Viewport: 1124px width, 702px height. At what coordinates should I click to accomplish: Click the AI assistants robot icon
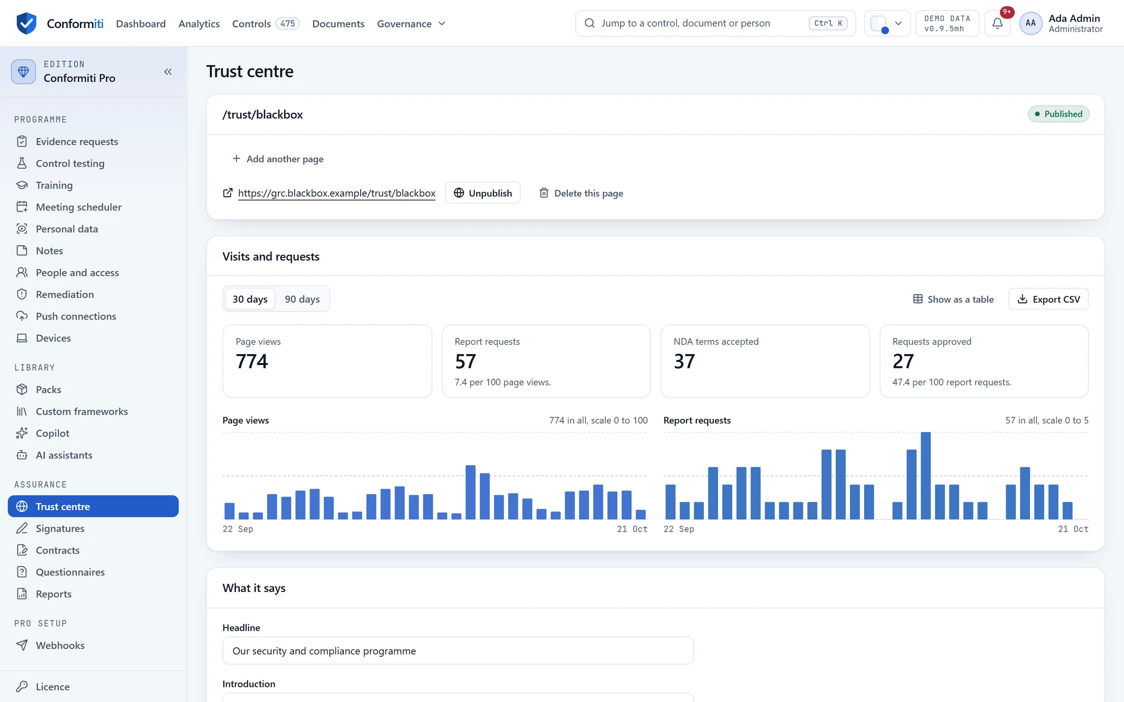point(22,455)
